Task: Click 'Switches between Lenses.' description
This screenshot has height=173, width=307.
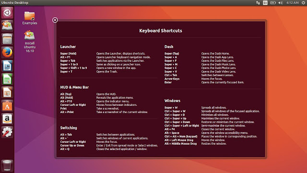Action: 217,75
